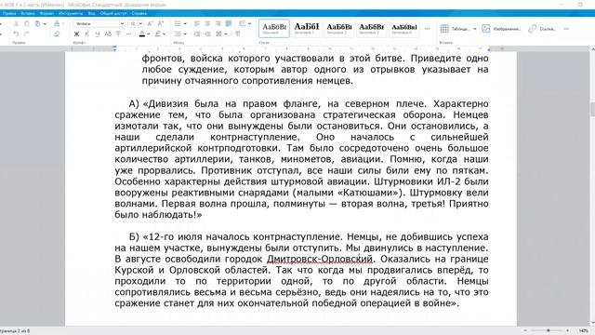Viewport: 595px width, 335px height.
Task: Open the Формат menu
Action: click(x=46, y=13)
